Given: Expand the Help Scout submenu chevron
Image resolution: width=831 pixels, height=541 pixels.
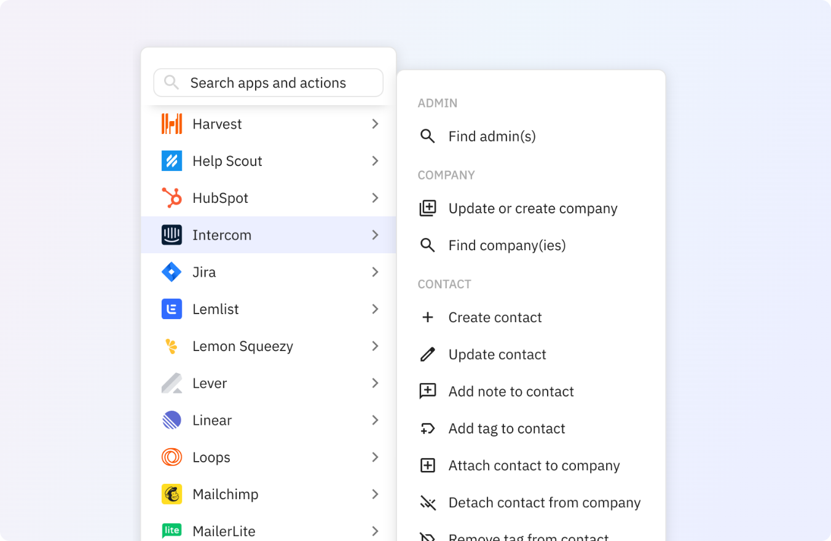Looking at the screenshot, I should [375, 161].
